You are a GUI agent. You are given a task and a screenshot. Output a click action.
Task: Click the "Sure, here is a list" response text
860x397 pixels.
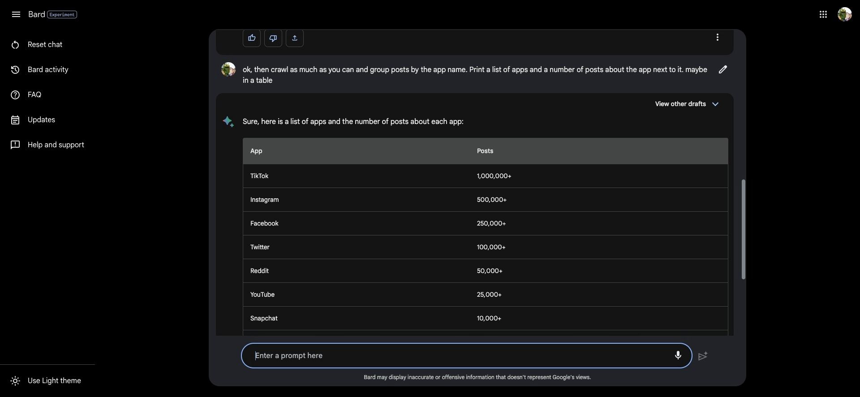pos(353,121)
